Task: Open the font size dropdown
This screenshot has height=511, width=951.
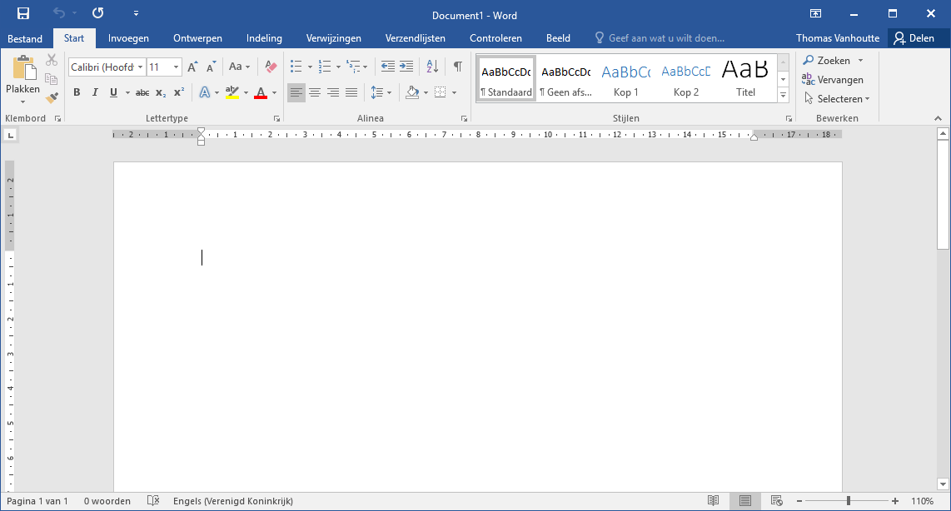Action: pos(176,67)
